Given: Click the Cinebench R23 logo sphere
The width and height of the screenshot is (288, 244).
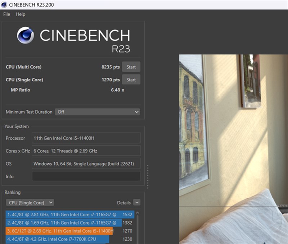Looking at the screenshot, I should pyautogui.click(x=25, y=35).
